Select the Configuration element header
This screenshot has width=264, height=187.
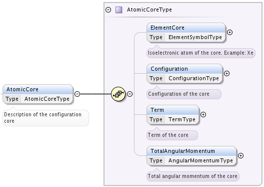click(x=184, y=69)
